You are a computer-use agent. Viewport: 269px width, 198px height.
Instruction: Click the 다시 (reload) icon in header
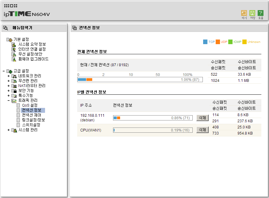[244, 13]
